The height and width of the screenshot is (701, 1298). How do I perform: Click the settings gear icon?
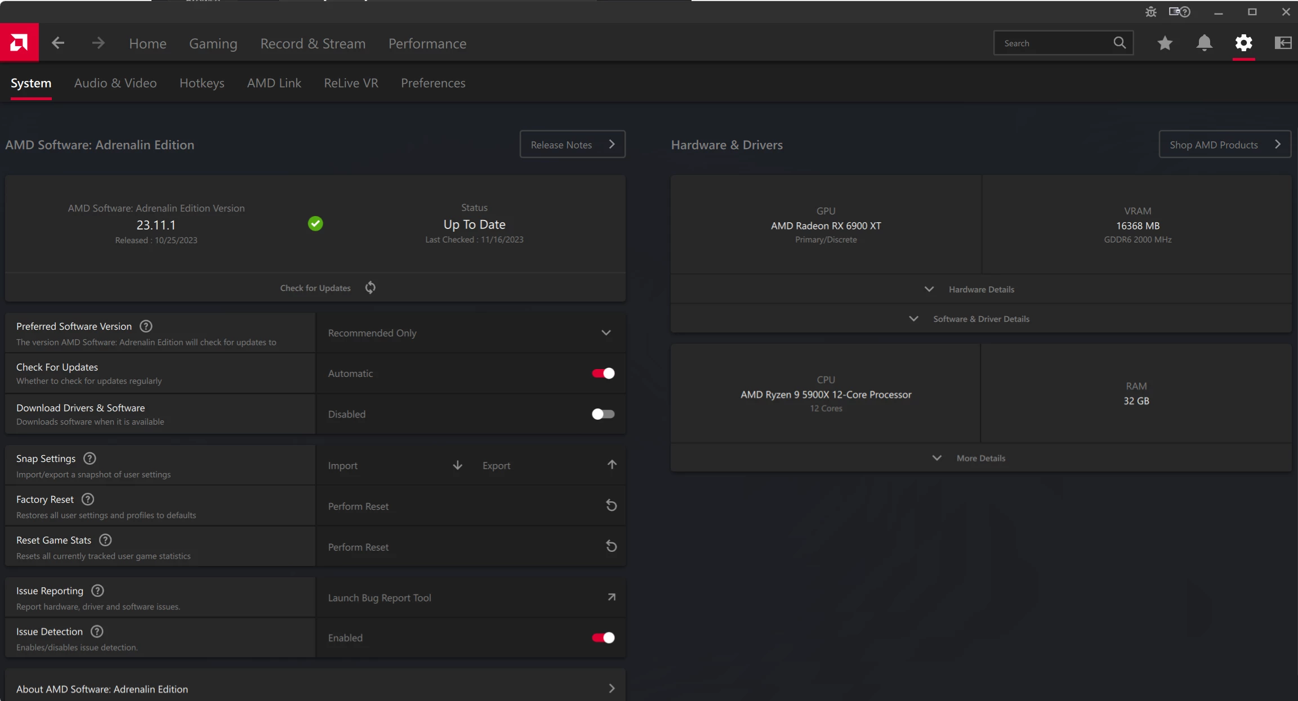[1243, 43]
